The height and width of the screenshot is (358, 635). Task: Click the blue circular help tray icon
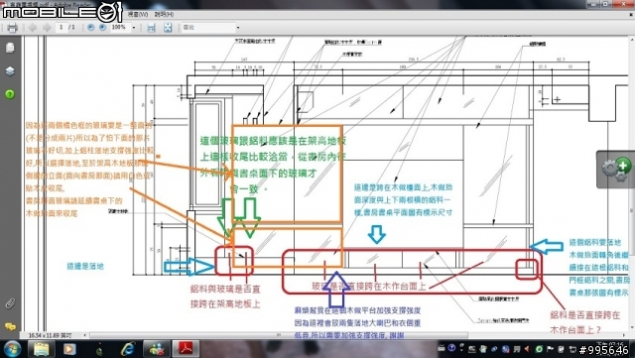451,348
